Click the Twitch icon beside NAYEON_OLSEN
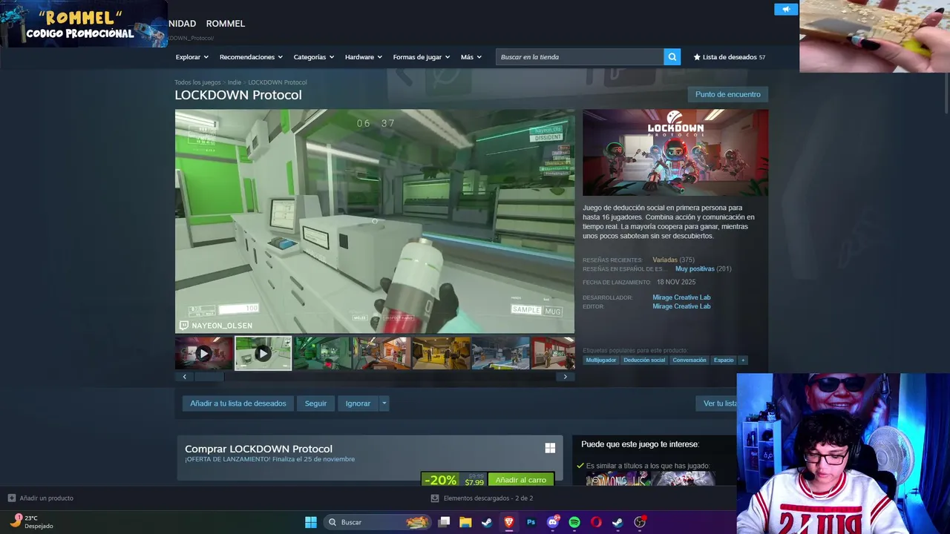 point(184,326)
